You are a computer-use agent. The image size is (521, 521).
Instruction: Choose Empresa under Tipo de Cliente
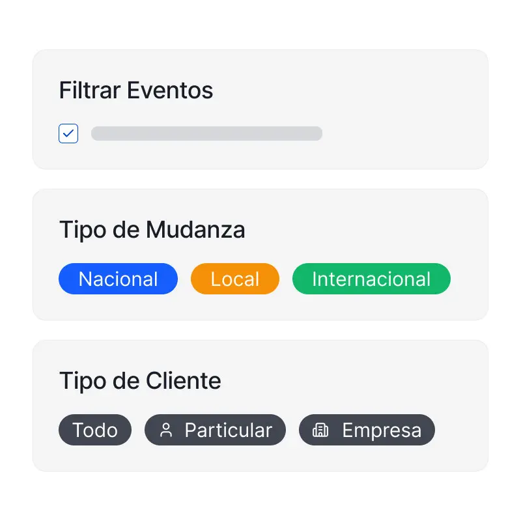click(366, 429)
